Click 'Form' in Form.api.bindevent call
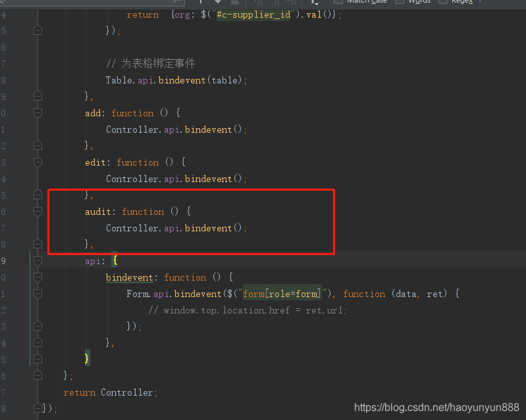Viewport: 526px width, 420px height. pyautogui.click(x=138, y=294)
